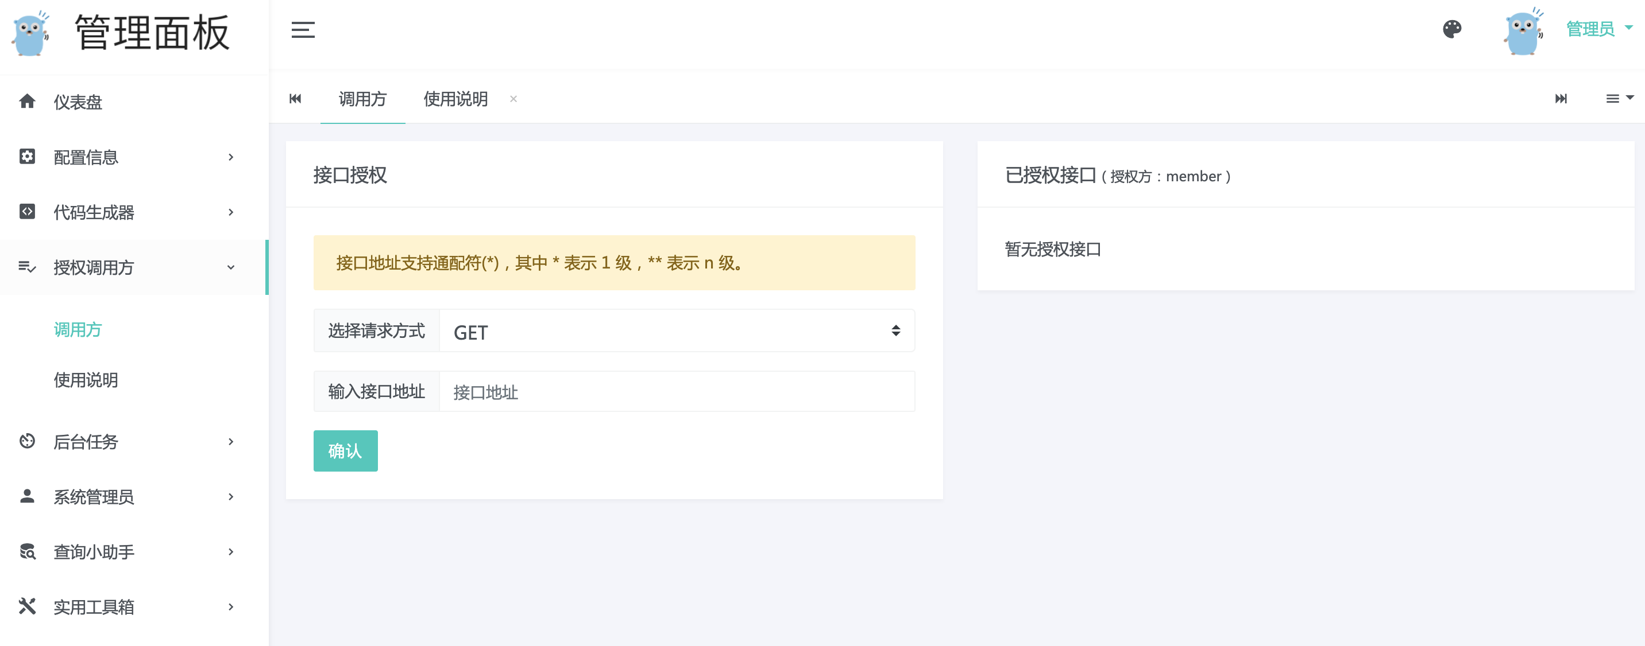The height and width of the screenshot is (646, 1645).
Task: Close the 使用说明 tab
Action: click(513, 99)
